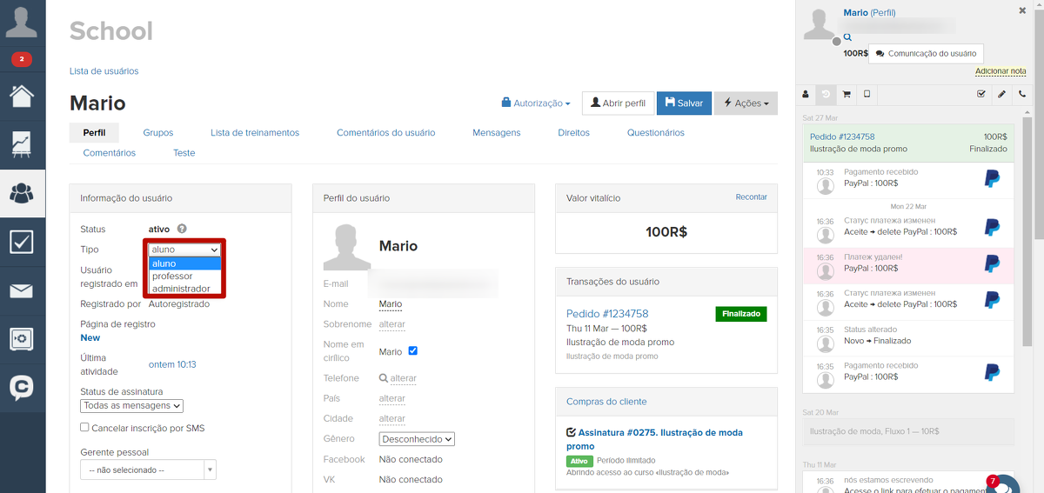This screenshot has height=493, width=1044.
Task: Click the checkbox task icon in side panel
Action: click(981, 94)
